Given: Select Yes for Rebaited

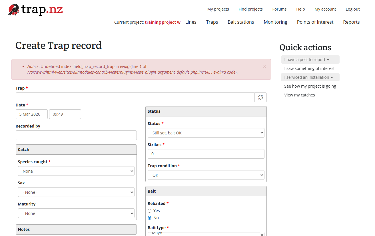Looking at the screenshot, I should [150, 211].
